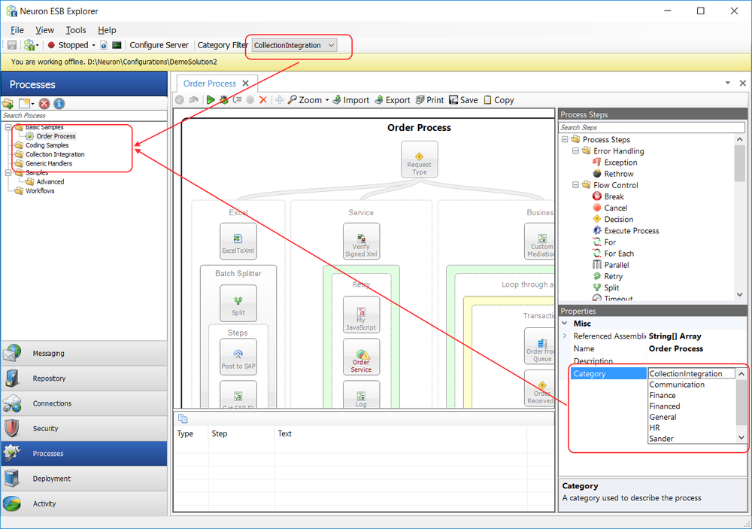
Task: Select the Custom Mediation step
Action: tap(539, 242)
